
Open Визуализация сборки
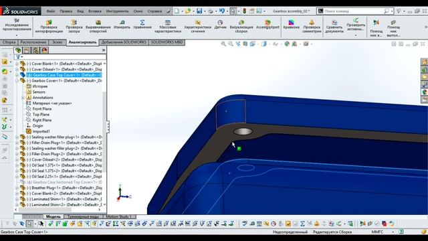tap(241, 26)
